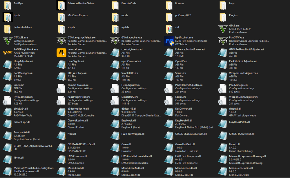Click the Logs folder label

pos(232,3)
